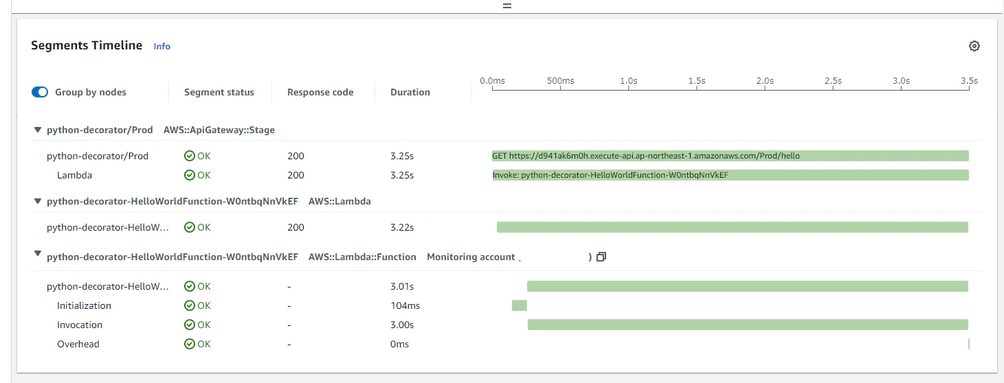Collapse the AWS::Lambda::Function node group
The height and width of the screenshot is (383, 1004).
(37, 254)
